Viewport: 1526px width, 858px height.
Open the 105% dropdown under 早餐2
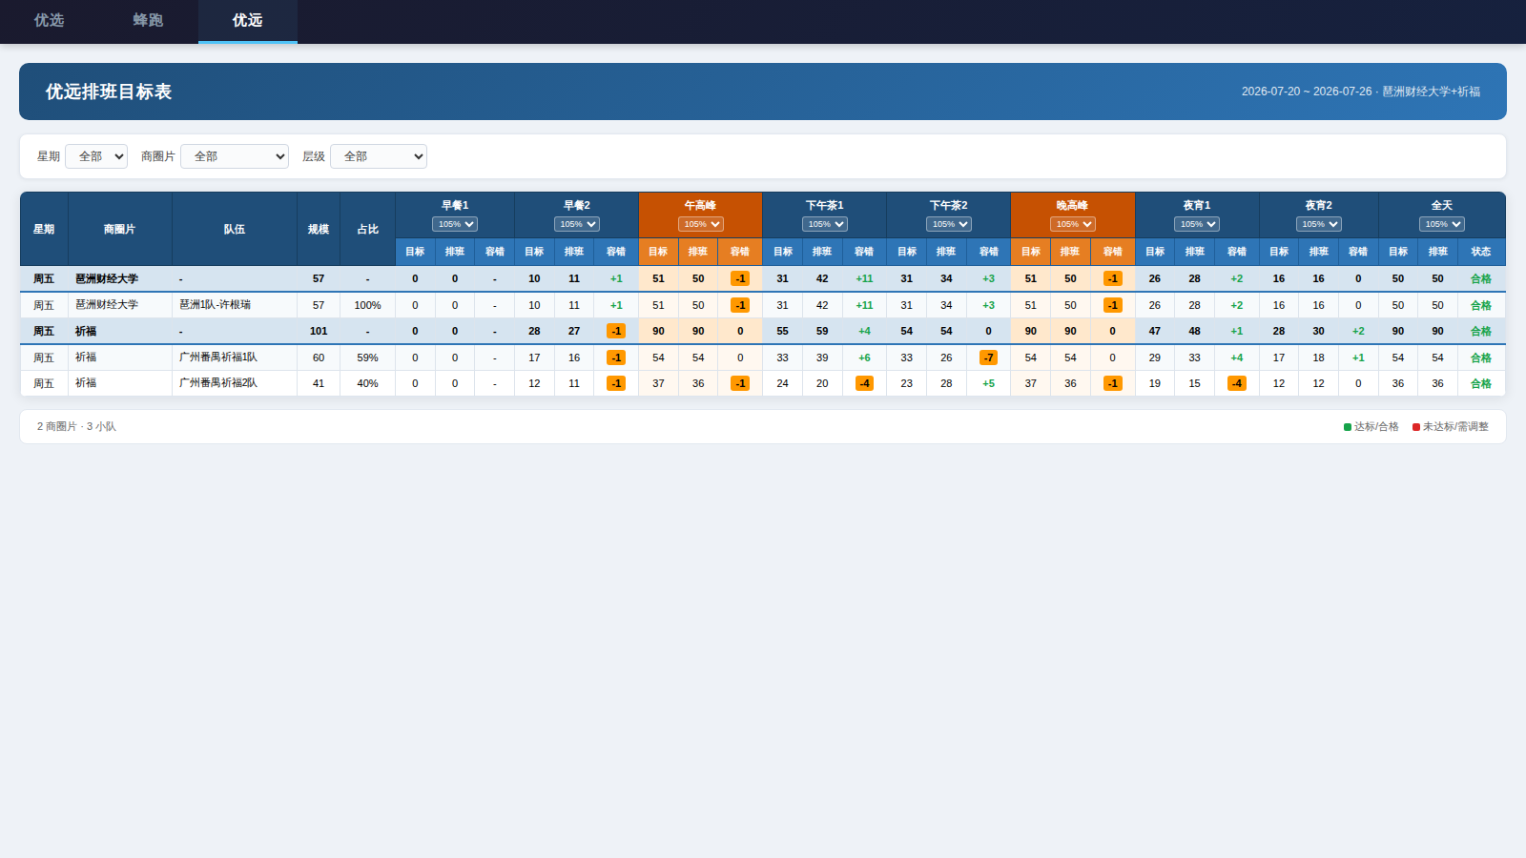(577, 224)
